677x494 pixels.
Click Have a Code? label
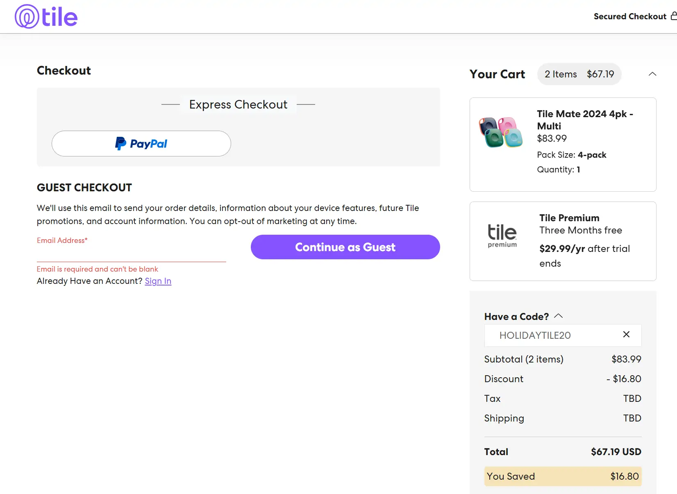coord(516,317)
